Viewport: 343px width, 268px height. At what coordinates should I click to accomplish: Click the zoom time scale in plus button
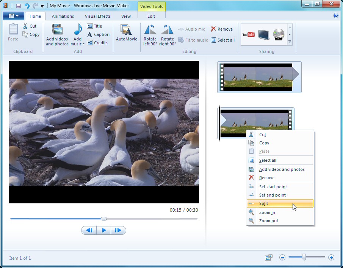[x=331, y=257]
